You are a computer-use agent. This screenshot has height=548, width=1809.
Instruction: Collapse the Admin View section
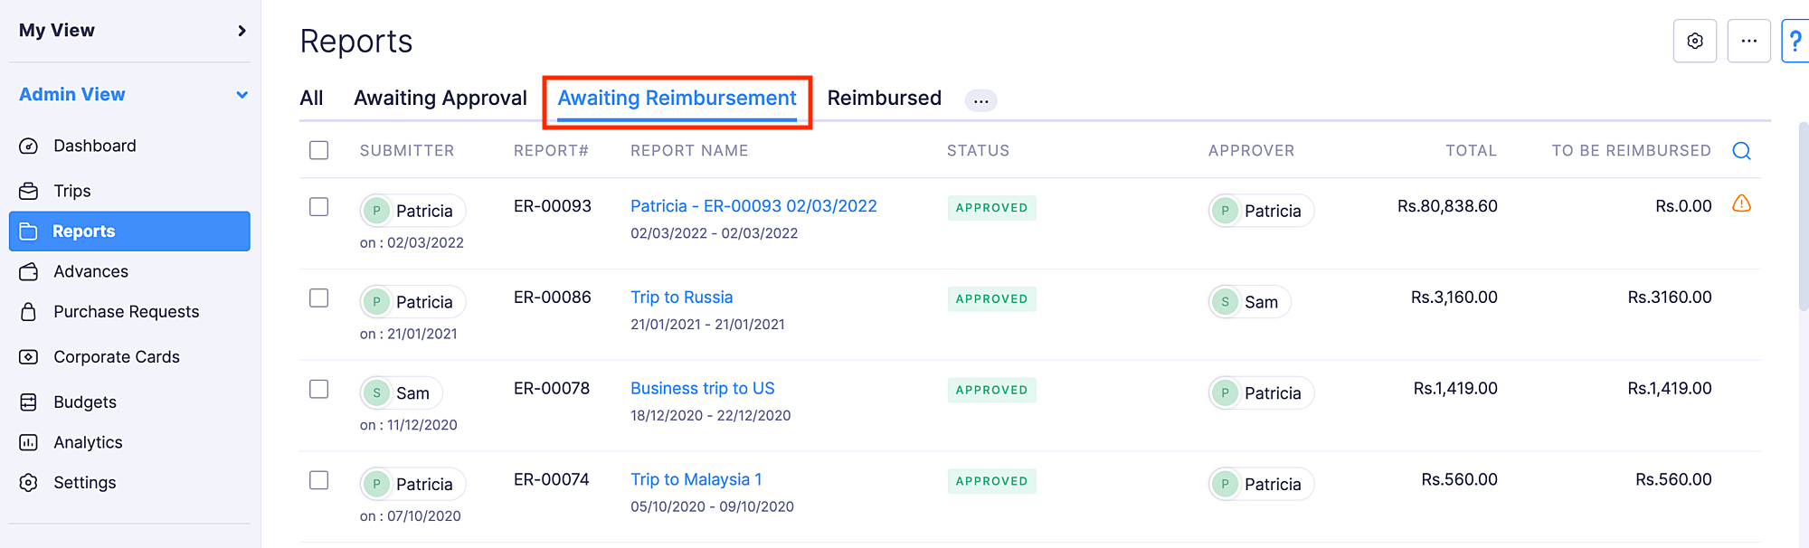point(241,93)
